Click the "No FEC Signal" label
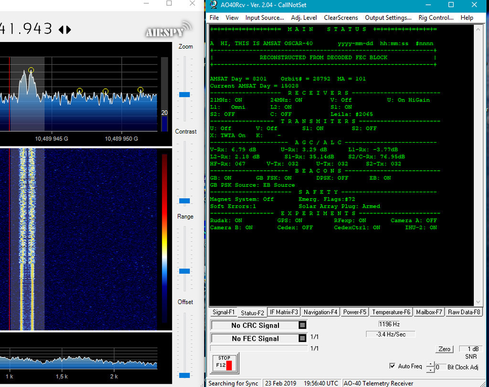This screenshot has width=489, height=387. click(255, 338)
